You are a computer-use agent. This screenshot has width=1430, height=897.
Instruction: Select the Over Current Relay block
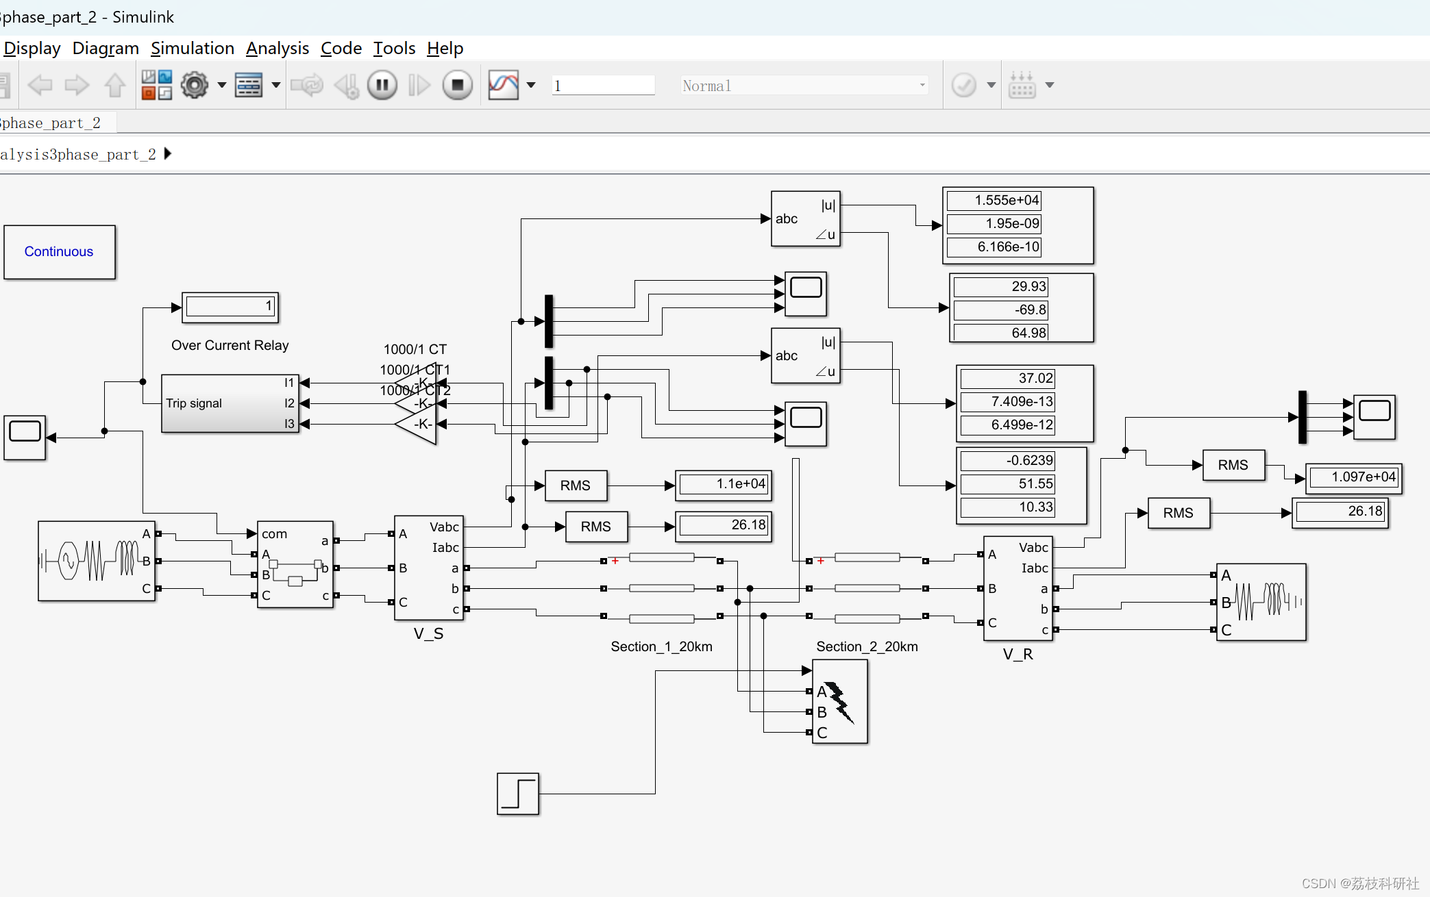230,404
